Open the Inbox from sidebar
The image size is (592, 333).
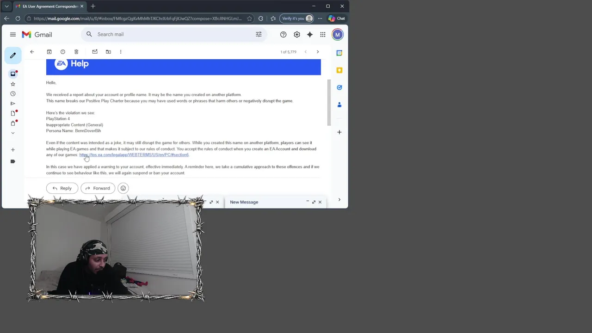pyautogui.click(x=13, y=74)
